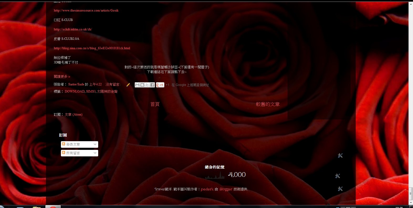
Task: Select the DOWNLOAD label
Action: (75, 91)
